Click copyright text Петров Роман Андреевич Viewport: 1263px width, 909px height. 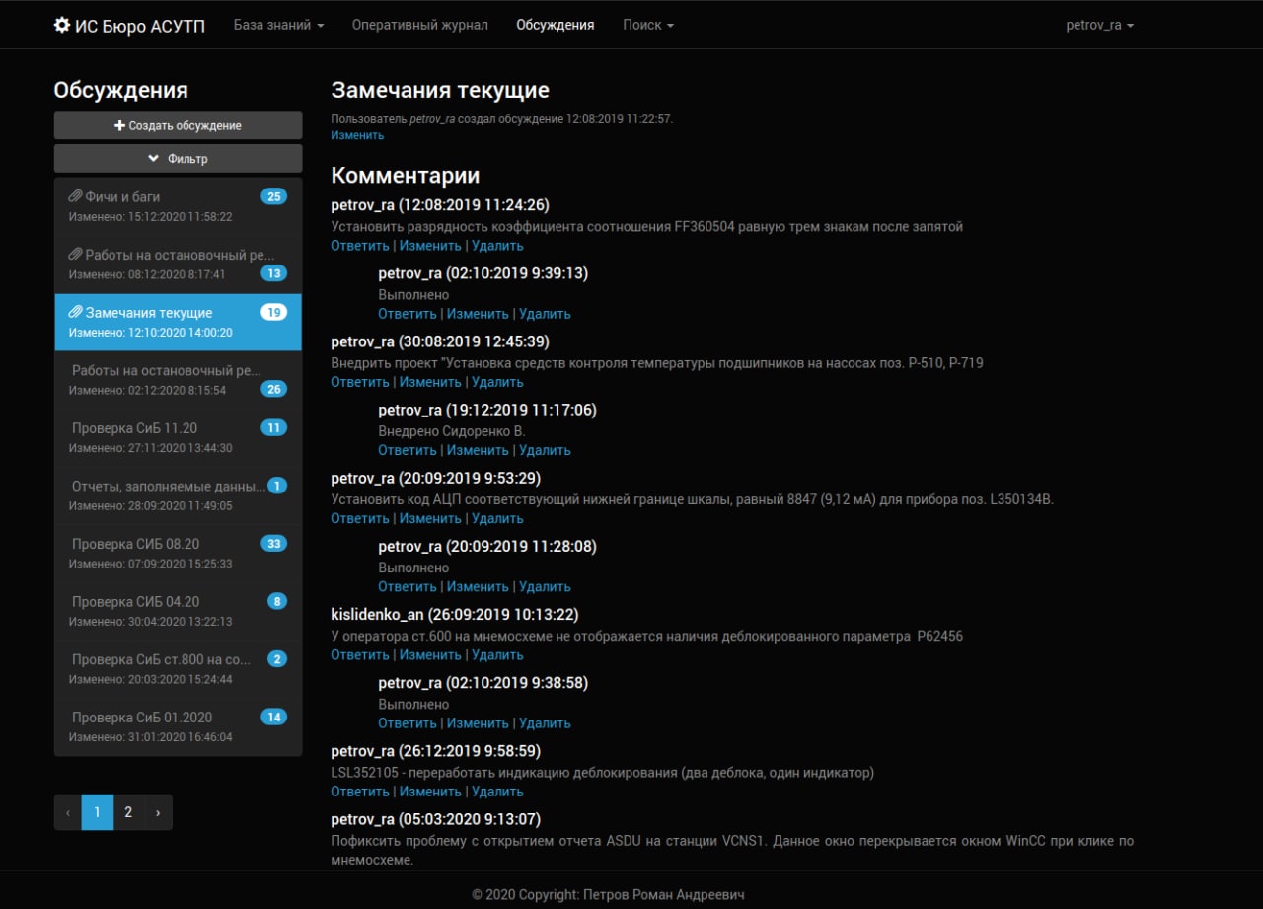pos(665,895)
